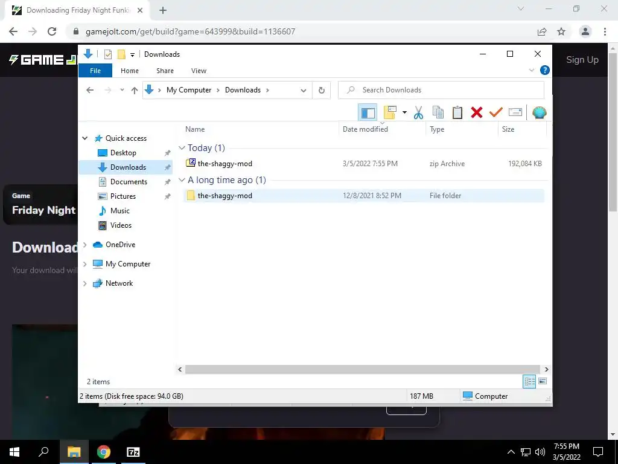
Task: Open the View ribbon tab
Action: [199, 71]
